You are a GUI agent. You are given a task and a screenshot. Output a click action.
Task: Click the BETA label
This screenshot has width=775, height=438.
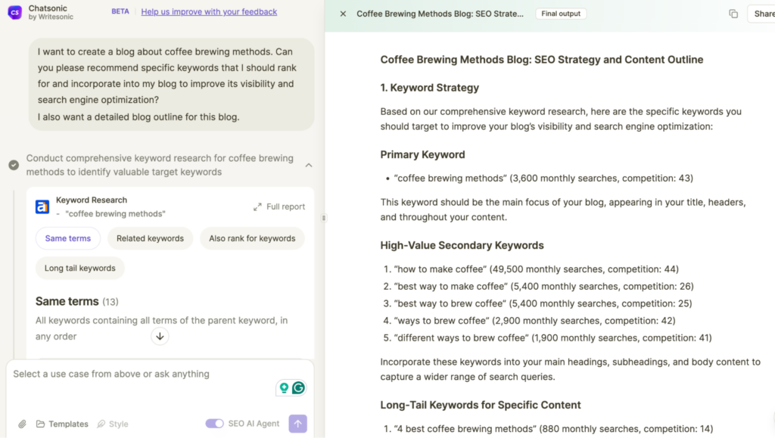pos(120,11)
